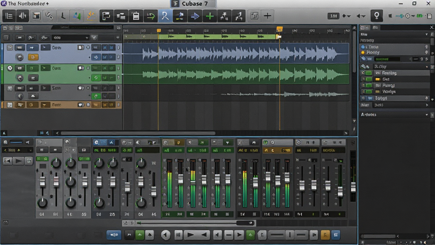Toggle green switch on Henrgl row
435x245 pixels.
click(x=369, y=85)
